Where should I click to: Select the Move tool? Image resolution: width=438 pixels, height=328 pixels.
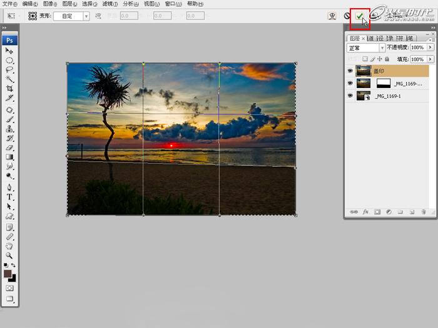pyautogui.click(x=9, y=51)
